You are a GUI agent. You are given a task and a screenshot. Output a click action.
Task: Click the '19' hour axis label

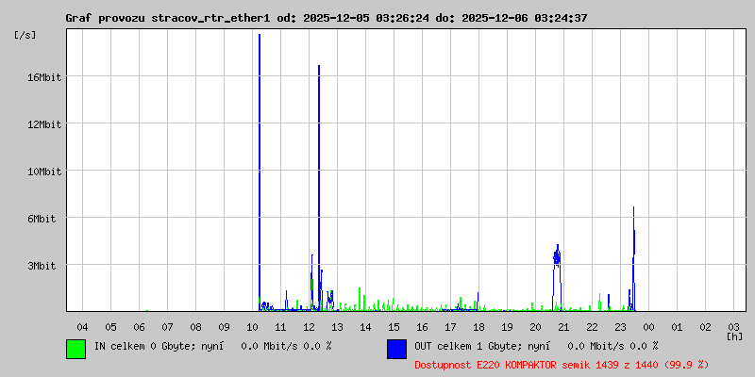coord(507,327)
